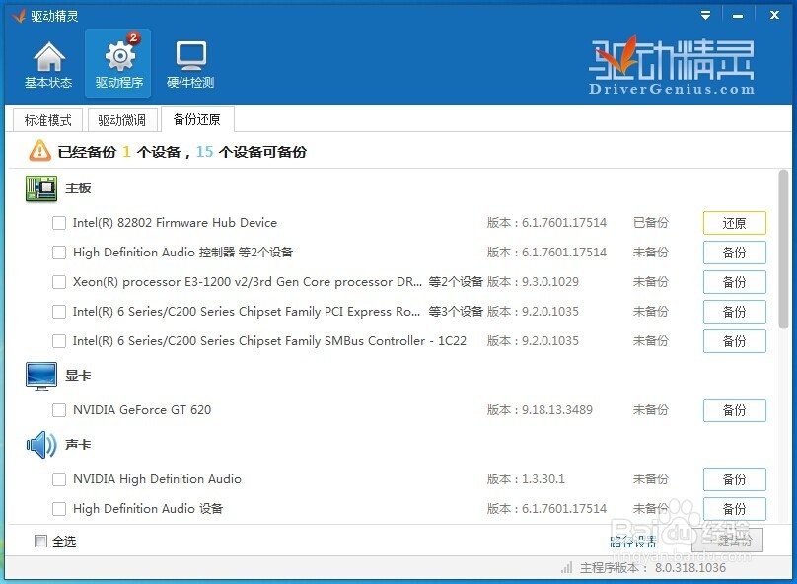The width and height of the screenshot is (797, 584).
Task: Click 备份 for PCI Express Root row
Action: [735, 312]
